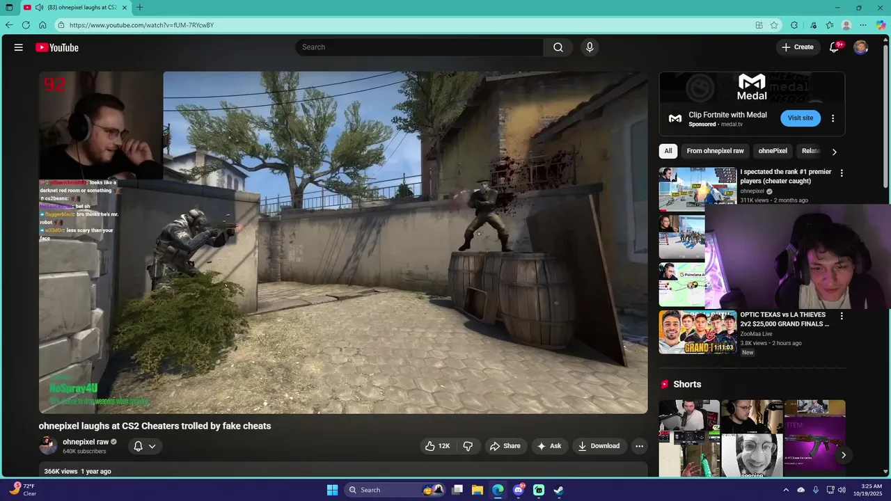This screenshot has height=501, width=891.
Task: Open the Ask AI button
Action: pos(549,446)
